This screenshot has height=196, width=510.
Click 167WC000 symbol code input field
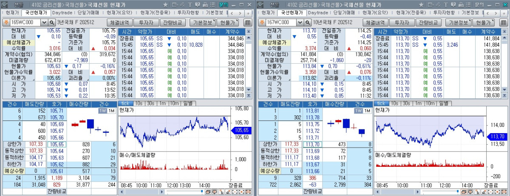tap(281, 22)
